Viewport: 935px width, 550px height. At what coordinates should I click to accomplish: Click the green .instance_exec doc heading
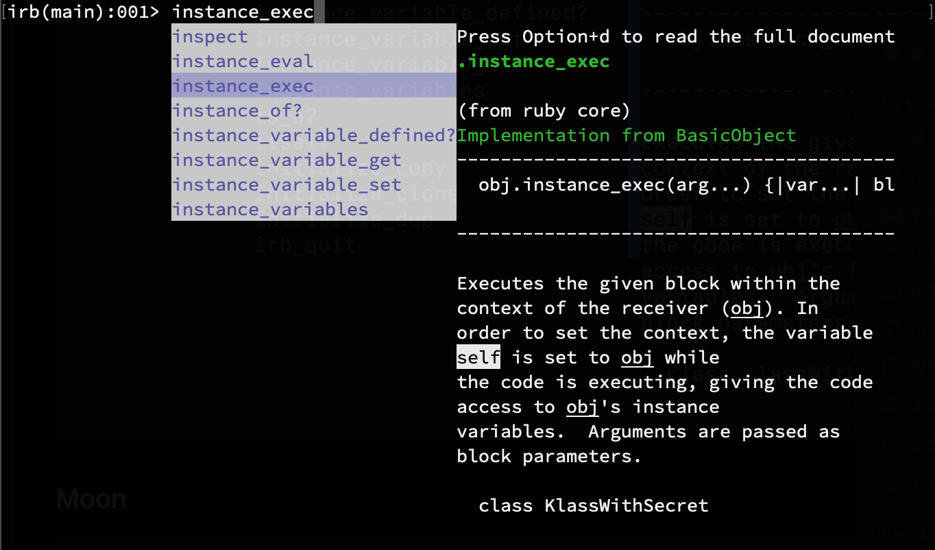click(x=533, y=61)
